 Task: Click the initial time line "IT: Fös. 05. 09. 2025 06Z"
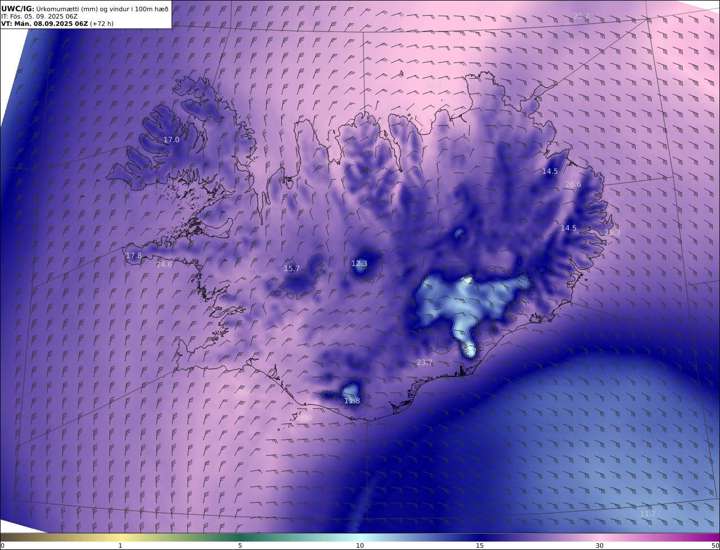tap(39, 16)
